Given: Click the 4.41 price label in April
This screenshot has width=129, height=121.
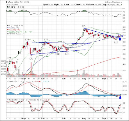Looking at the screenshot, I should (9, 58).
